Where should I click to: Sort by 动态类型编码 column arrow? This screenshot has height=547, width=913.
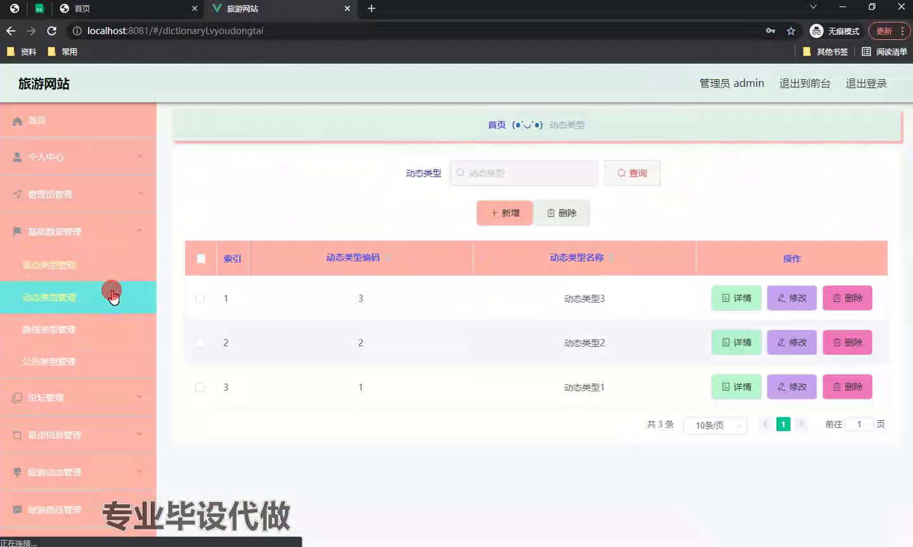click(387, 258)
